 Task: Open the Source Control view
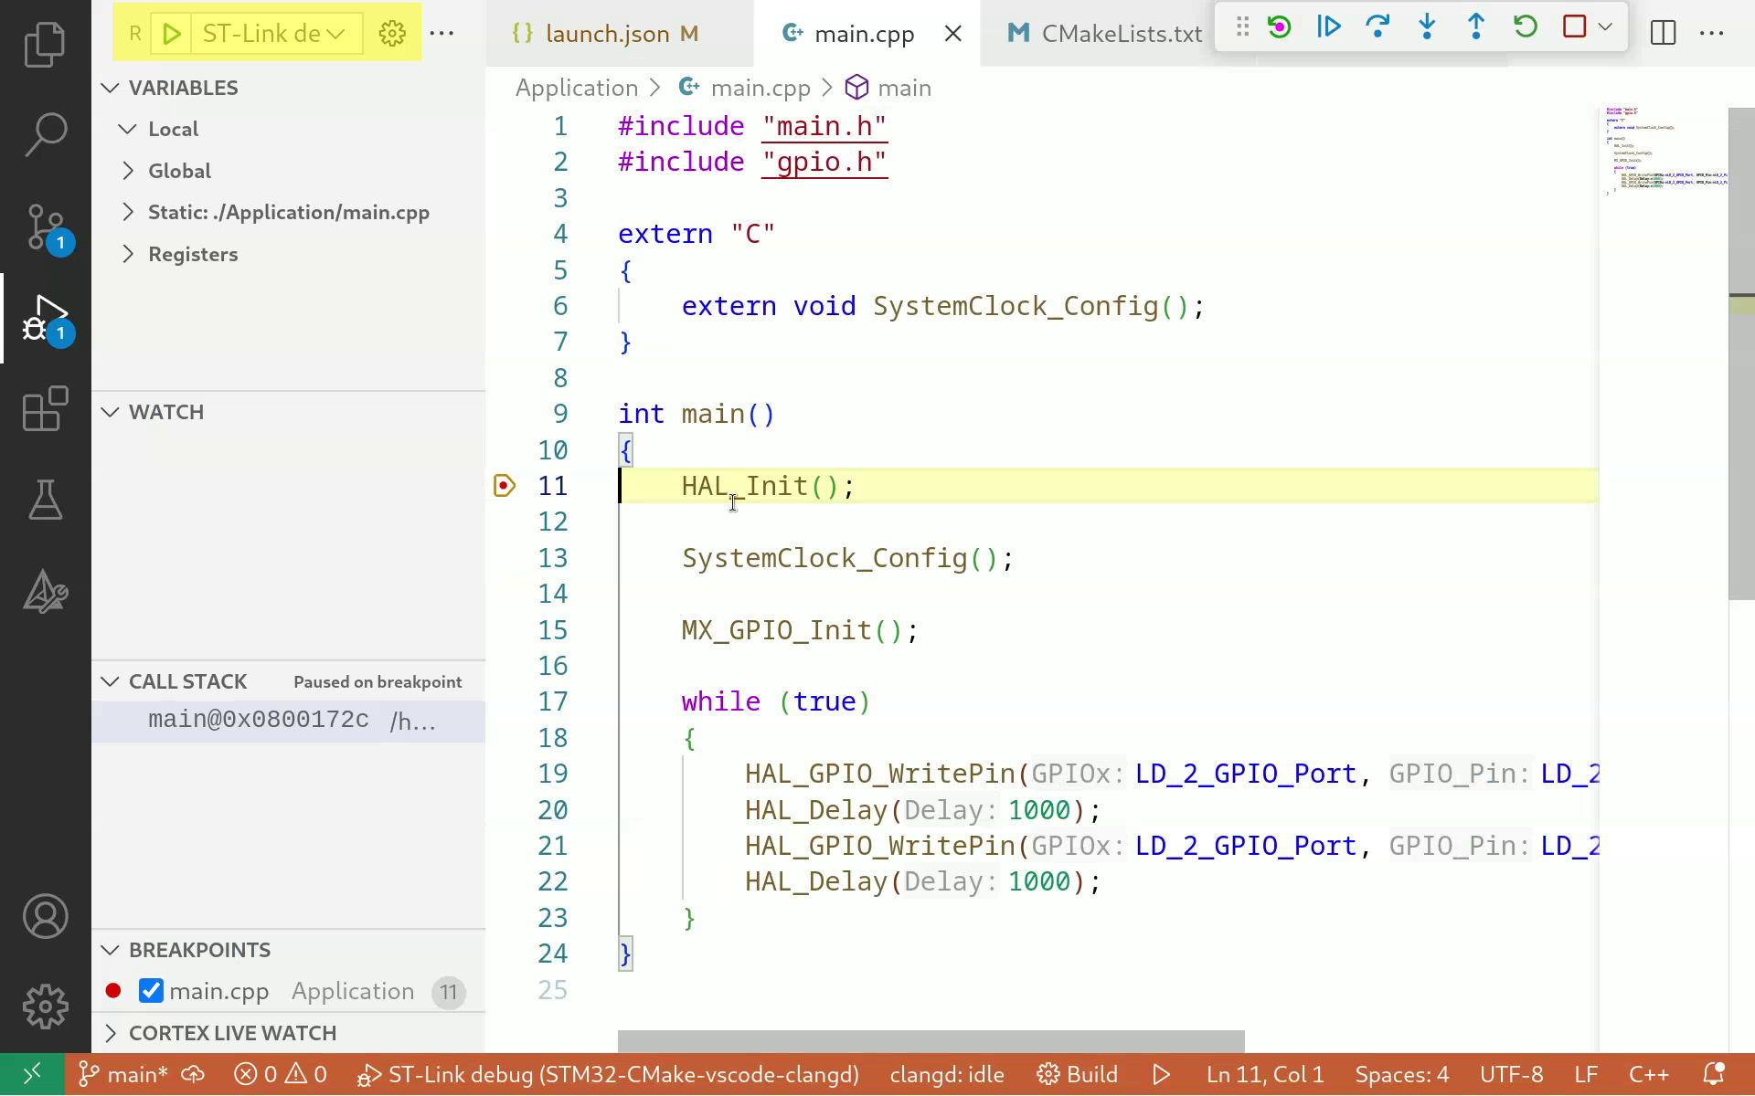point(45,227)
